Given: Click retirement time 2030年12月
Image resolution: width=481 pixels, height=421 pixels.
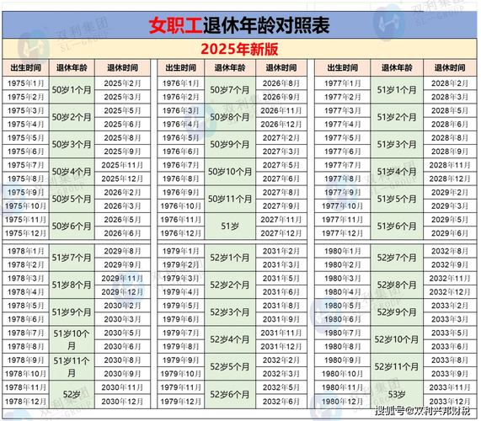Looking at the screenshot, I should (x=122, y=402).
